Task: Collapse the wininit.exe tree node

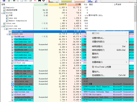Action: (x=2, y=26)
